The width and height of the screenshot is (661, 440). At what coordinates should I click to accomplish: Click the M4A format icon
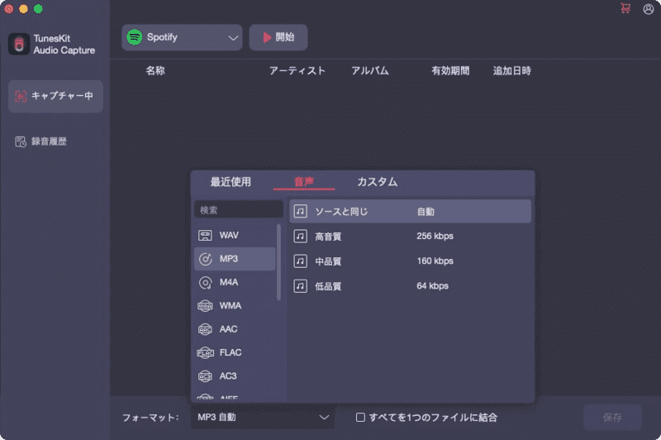point(205,283)
